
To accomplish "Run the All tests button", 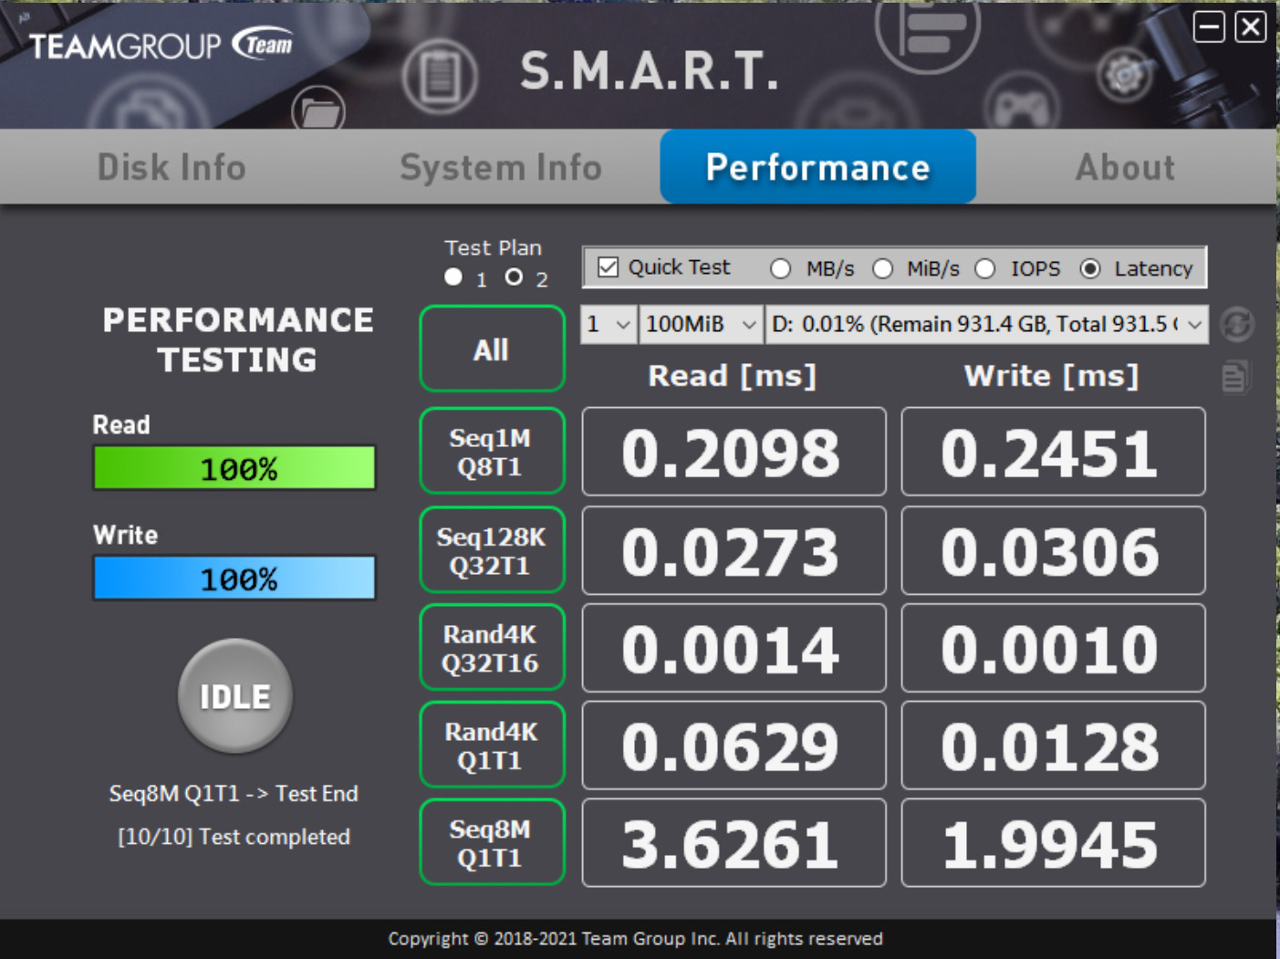I will [x=492, y=349].
